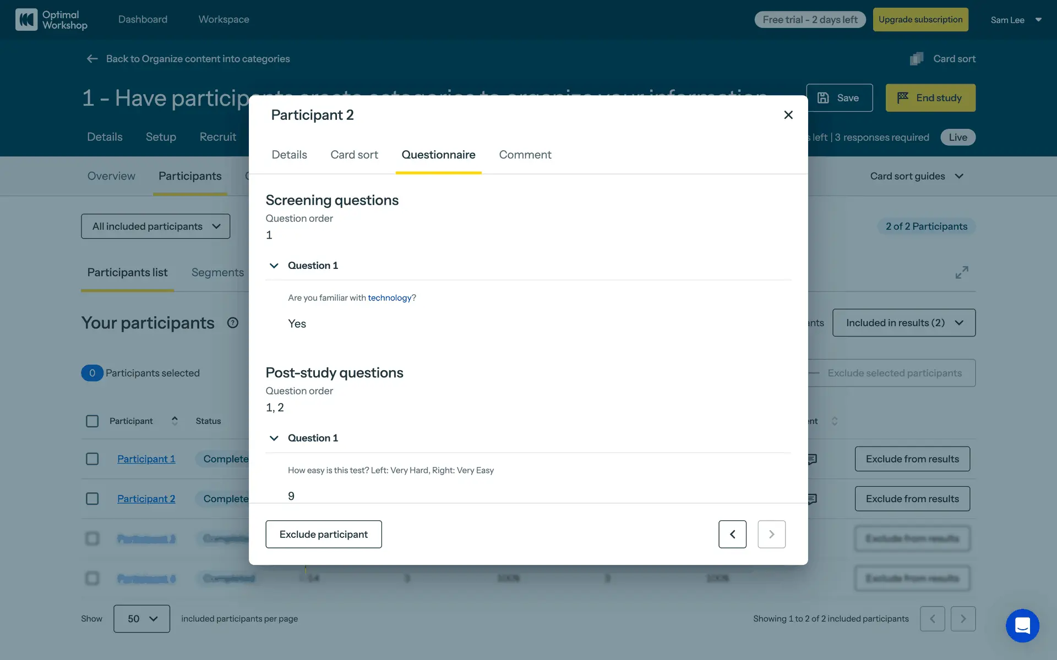The height and width of the screenshot is (660, 1057).
Task: Switch to Card sort tab in dialog
Action: (354, 155)
